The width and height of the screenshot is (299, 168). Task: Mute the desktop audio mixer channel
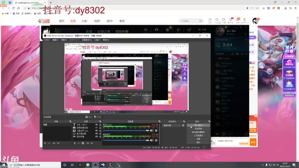coord(151,140)
